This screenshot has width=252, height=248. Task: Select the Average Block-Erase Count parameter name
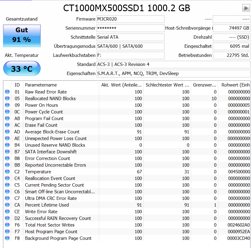[52, 132]
